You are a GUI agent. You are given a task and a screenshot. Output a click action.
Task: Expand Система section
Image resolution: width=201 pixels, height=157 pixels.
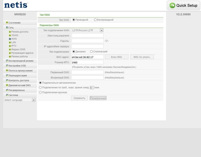pos(13,95)
